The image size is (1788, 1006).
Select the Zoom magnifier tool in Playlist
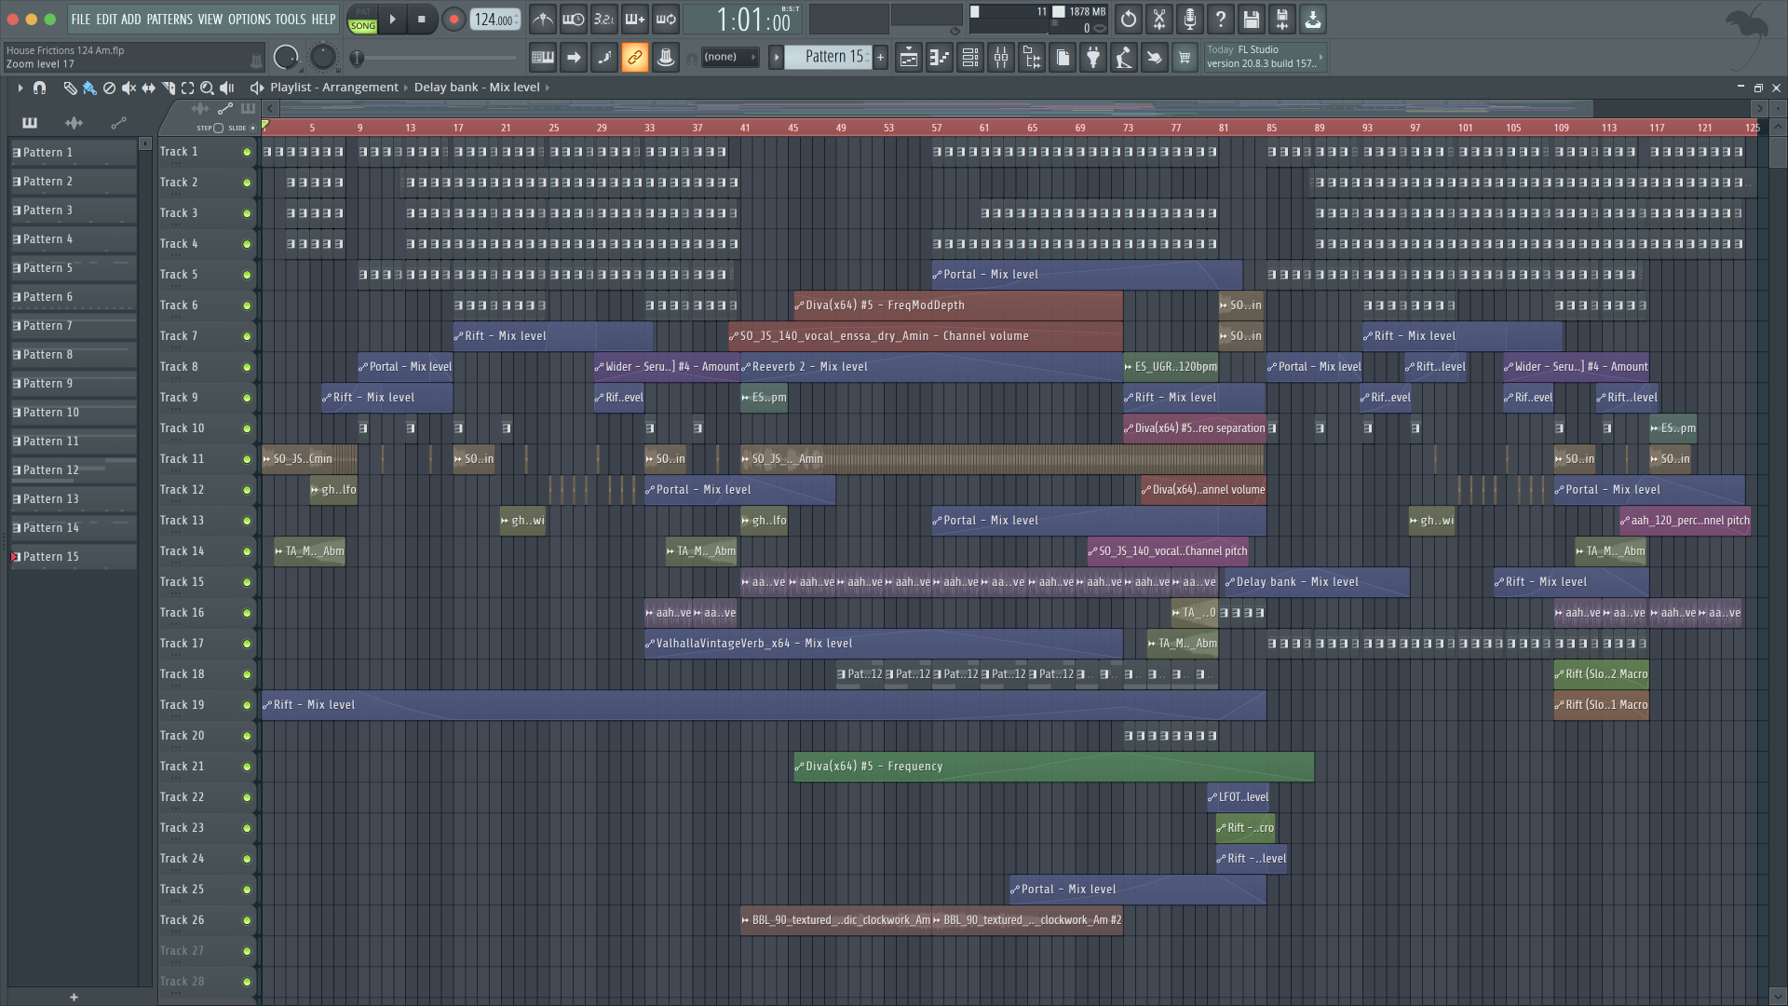208,88
